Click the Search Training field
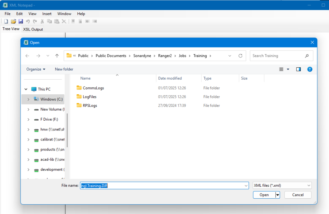The image size is (329, 214). click(x=278, y=56)
